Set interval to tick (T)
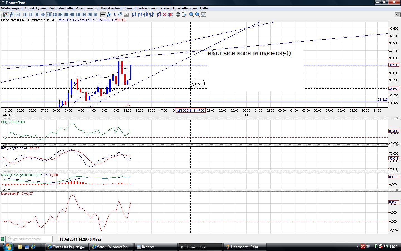Viewport: 401px width, 251px height. coord(25,15)
